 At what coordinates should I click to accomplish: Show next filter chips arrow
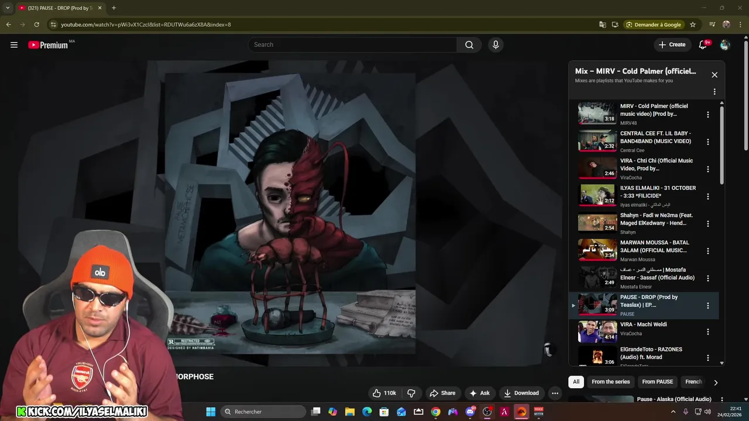(716, 382)
